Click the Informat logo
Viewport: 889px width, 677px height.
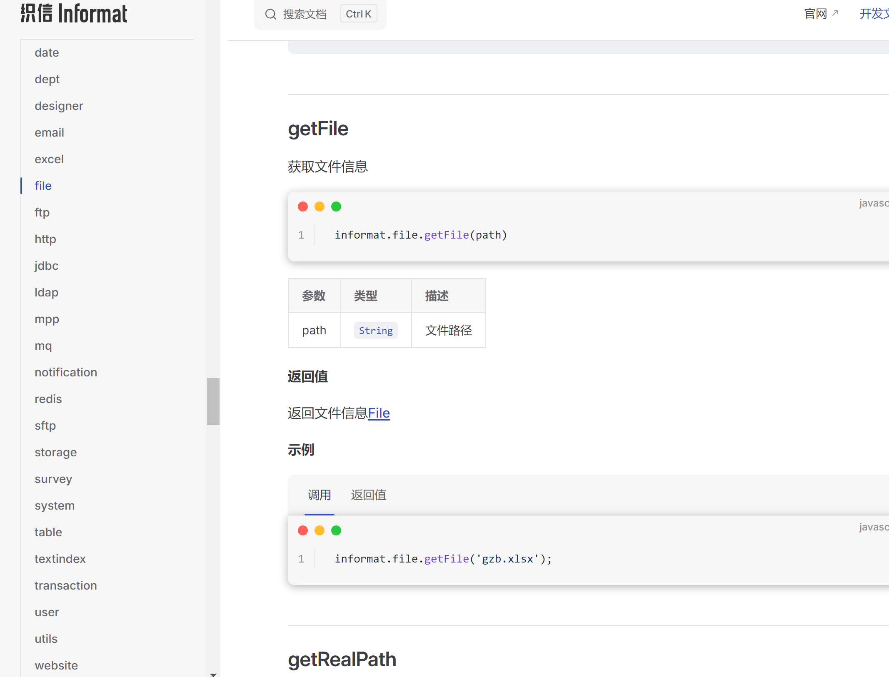point(74,13)
